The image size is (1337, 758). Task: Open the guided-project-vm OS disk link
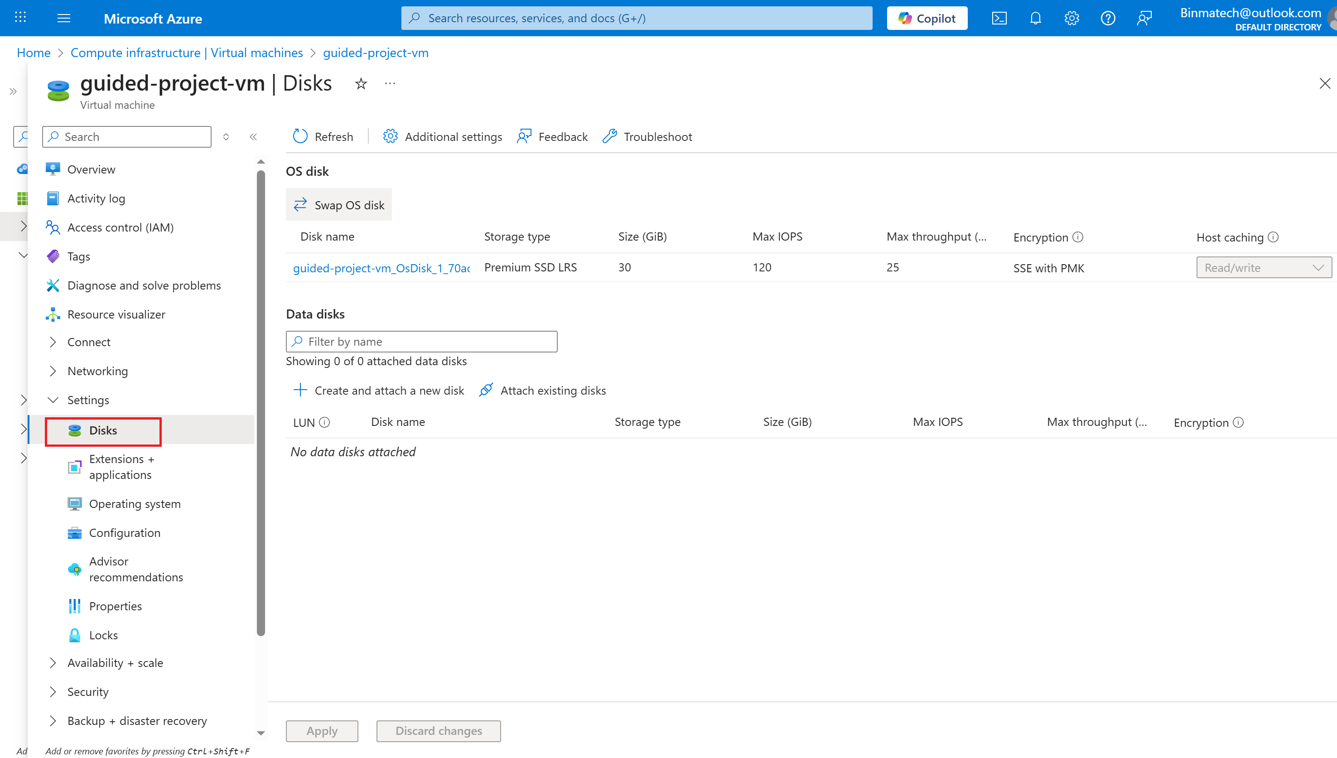click(381, 268)
